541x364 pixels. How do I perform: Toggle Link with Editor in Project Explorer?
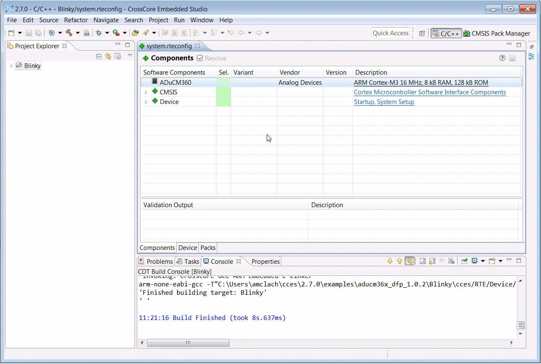click(x=108, y=56)
